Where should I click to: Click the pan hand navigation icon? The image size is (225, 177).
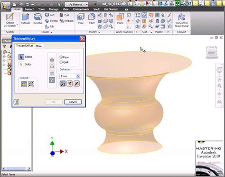click(x=219, y=80)
